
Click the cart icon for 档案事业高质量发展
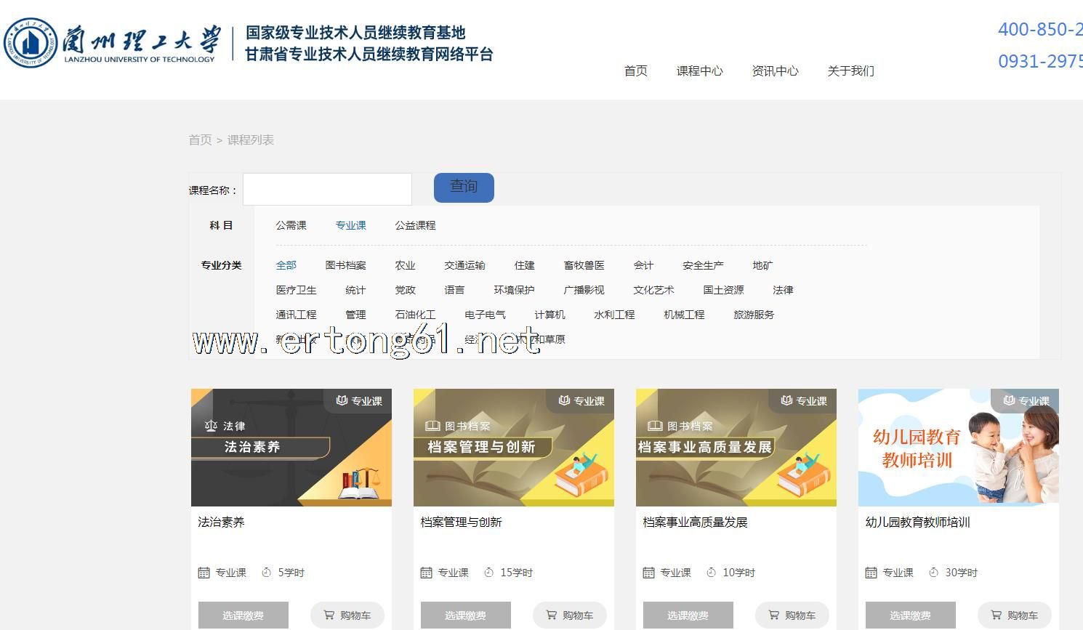click(x=773, y=615)
